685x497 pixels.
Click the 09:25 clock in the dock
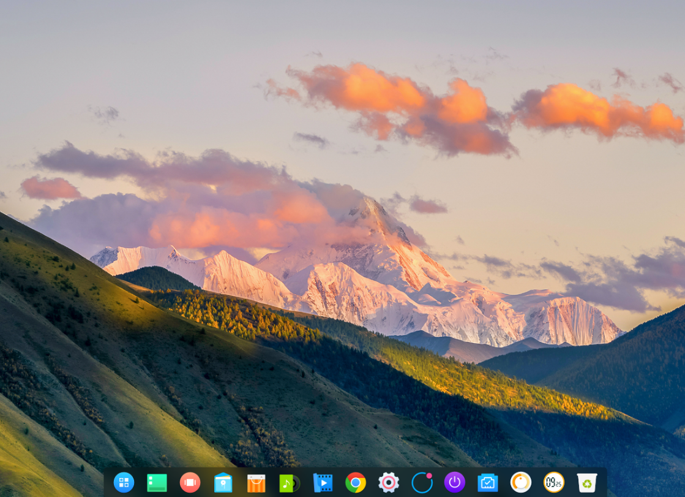(x=554, y=482)
